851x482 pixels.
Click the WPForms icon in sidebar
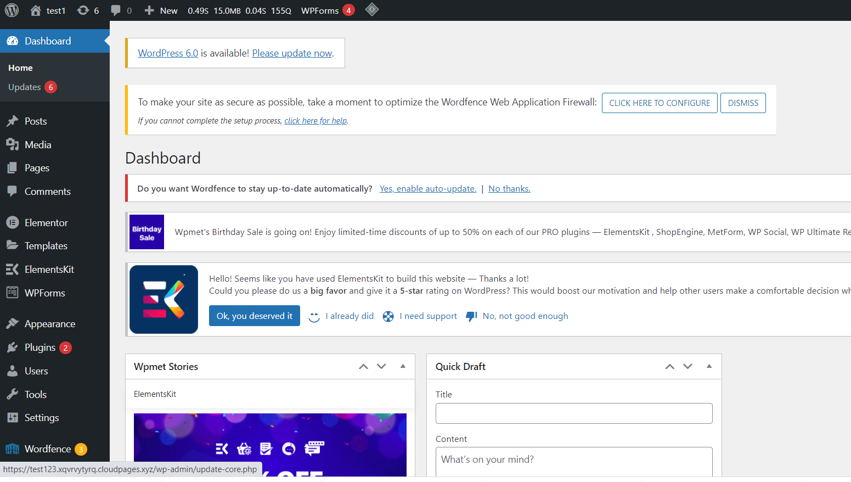click(x=13, y=293)
